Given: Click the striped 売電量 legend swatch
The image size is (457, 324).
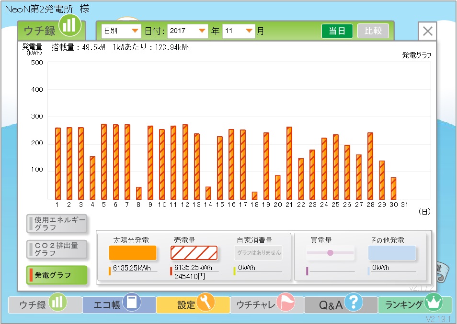Looking at the screenshot, I should [194, 253].
